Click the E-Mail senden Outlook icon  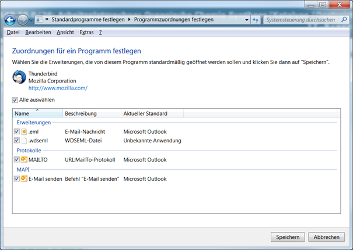[x=24, y=178]
